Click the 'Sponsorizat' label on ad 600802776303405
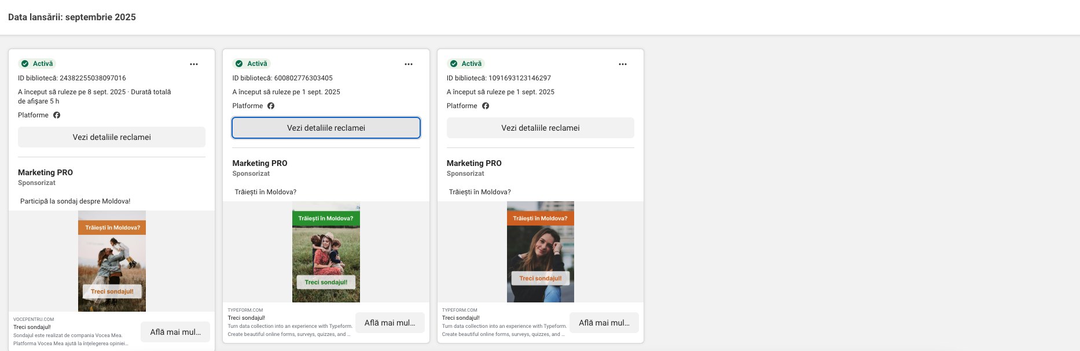This screenshot has height=351, width=1080. tap(251, 173)
